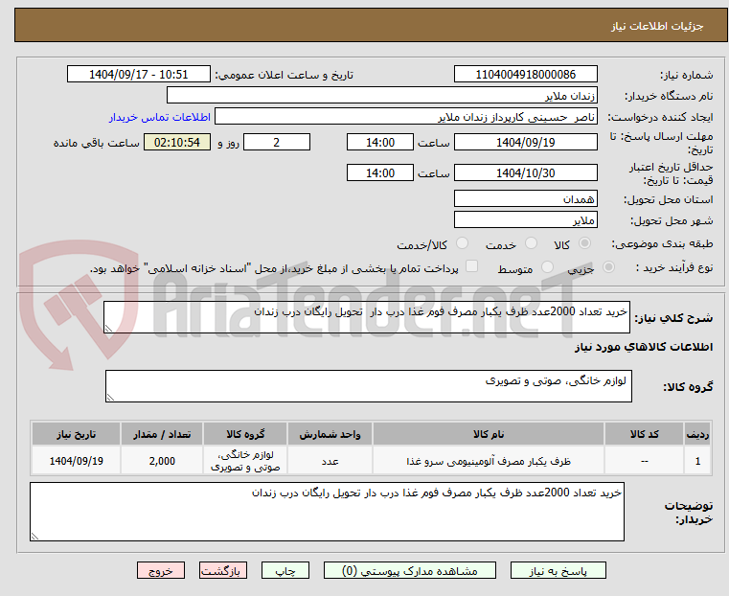Image resolution: width=729 pixels, height=596 pixels.
Task: Click the announcement date field 1404/09/17 - 10:51
Action: click(x=139, y=75)
